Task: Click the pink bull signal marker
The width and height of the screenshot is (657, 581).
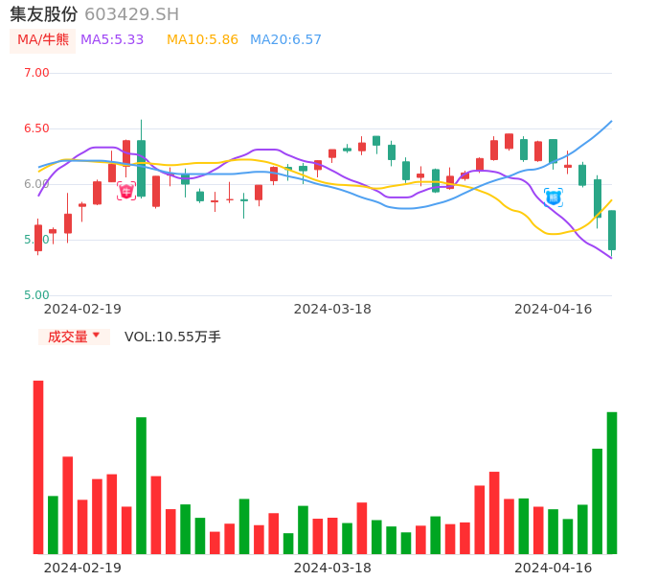Action: coord(126,192)
